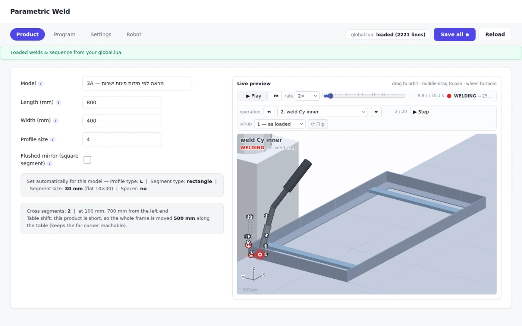Screen dimensions: 522x326
Task: Open the operation dropdown '2. weld Cy inner'
Action: point(323,112)
